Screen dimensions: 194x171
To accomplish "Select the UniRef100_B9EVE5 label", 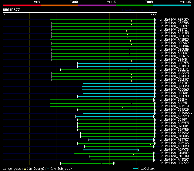I will (174, 123).
